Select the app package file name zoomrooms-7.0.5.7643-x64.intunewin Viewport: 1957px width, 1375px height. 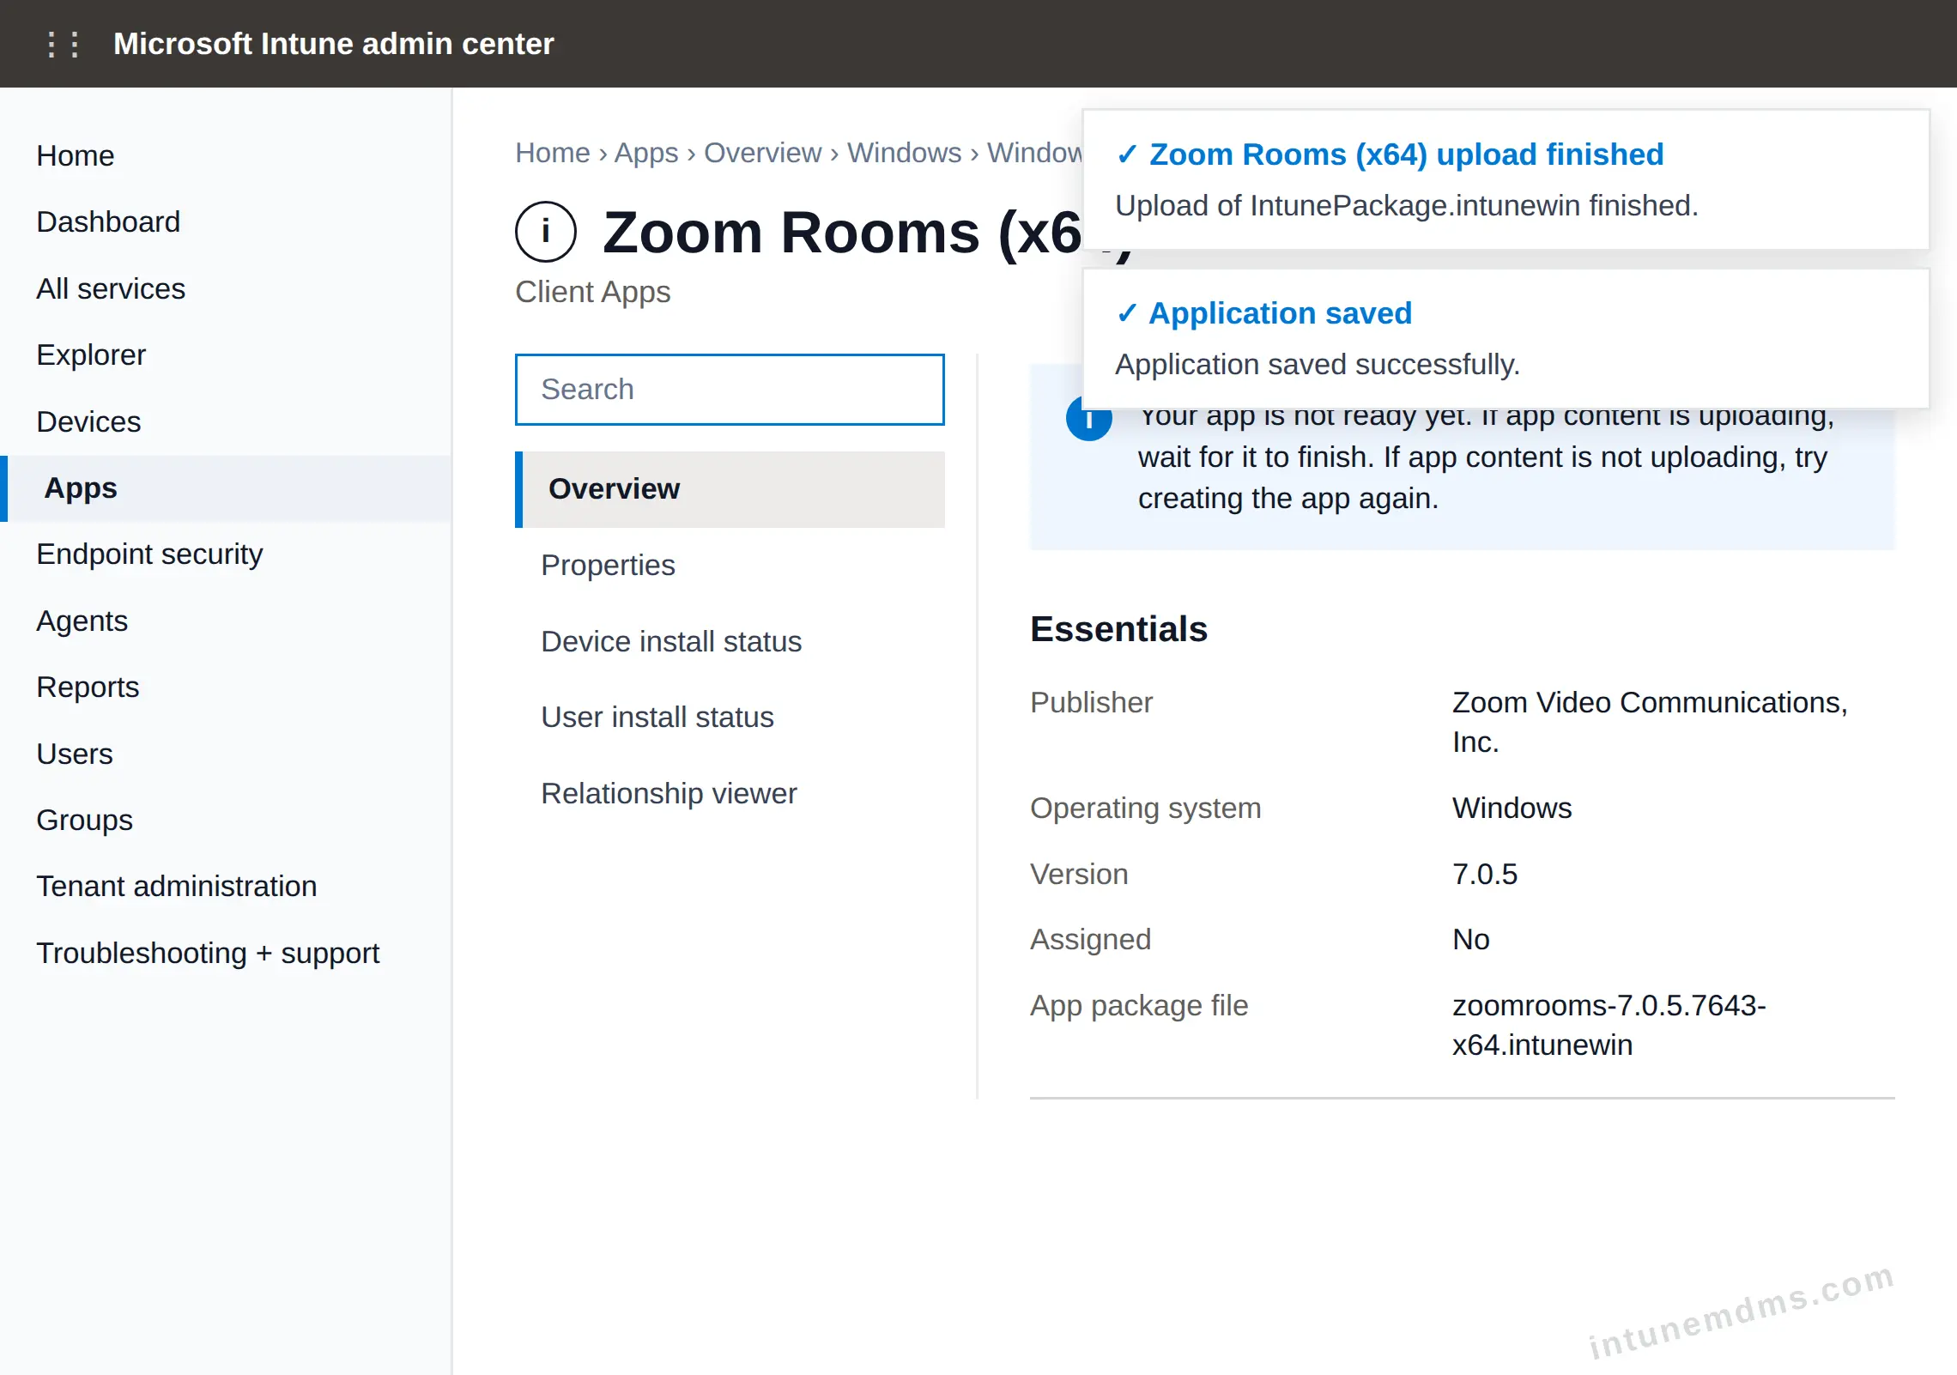pos(1609,1026)
